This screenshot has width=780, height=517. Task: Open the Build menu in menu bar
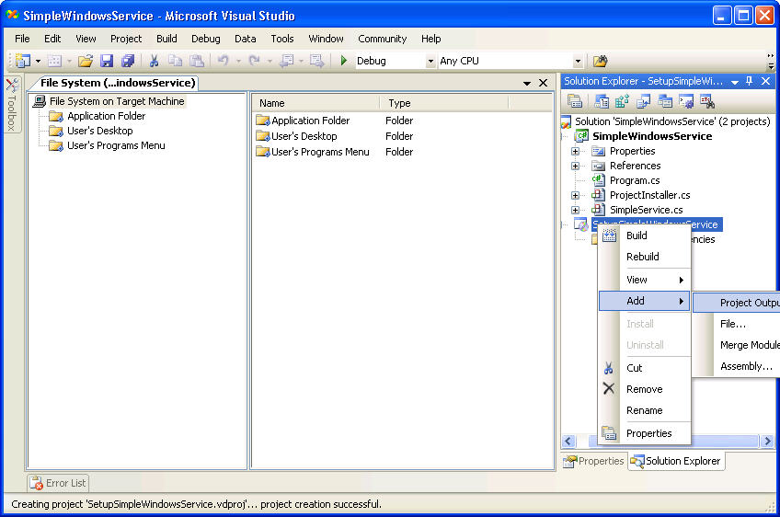(166, 39)
